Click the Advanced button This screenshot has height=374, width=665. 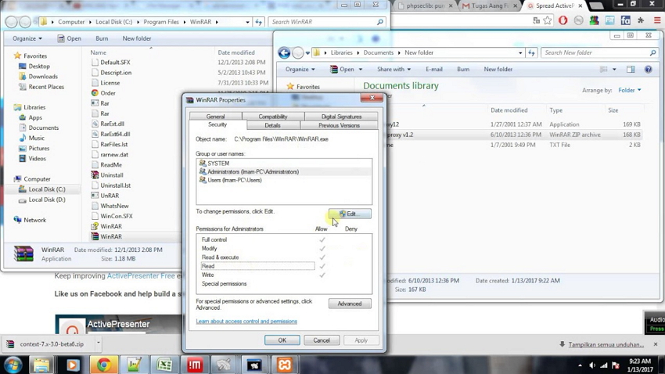(x=350, y=304)
